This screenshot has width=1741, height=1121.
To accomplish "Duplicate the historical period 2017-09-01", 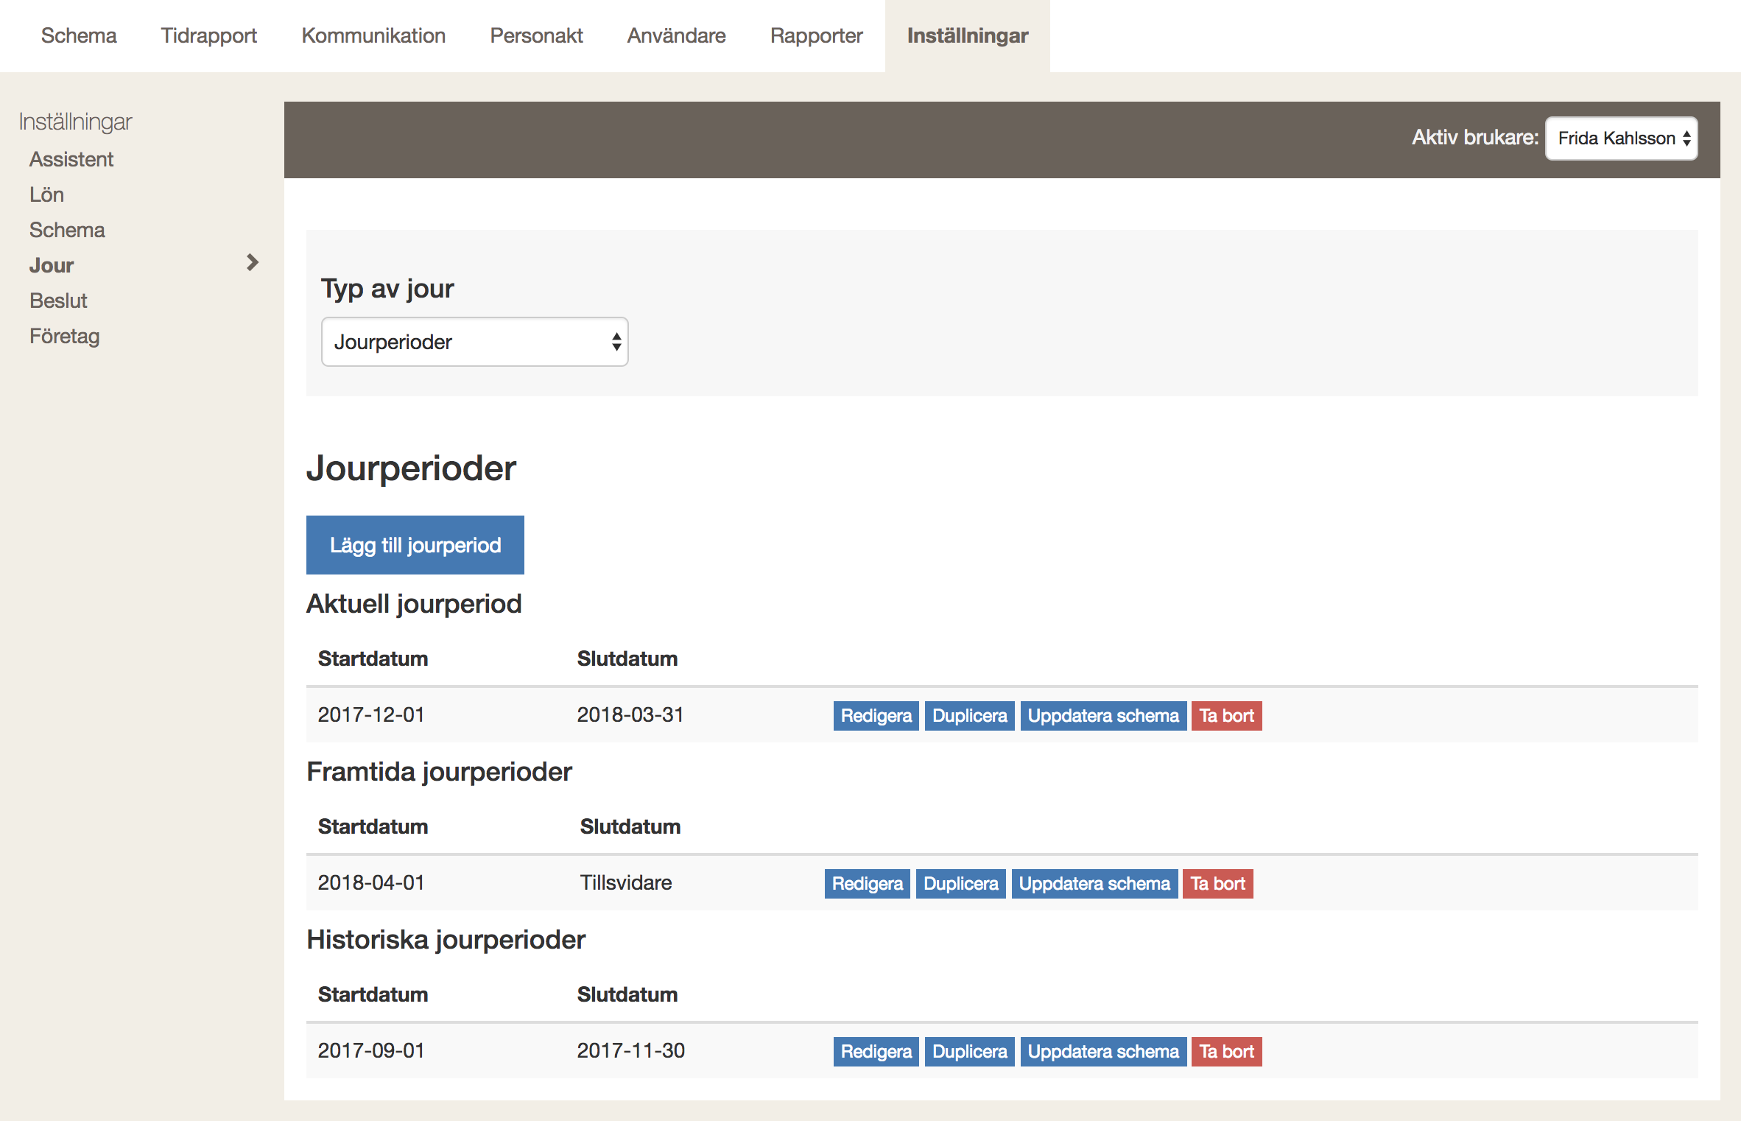I will point(969,1052).
